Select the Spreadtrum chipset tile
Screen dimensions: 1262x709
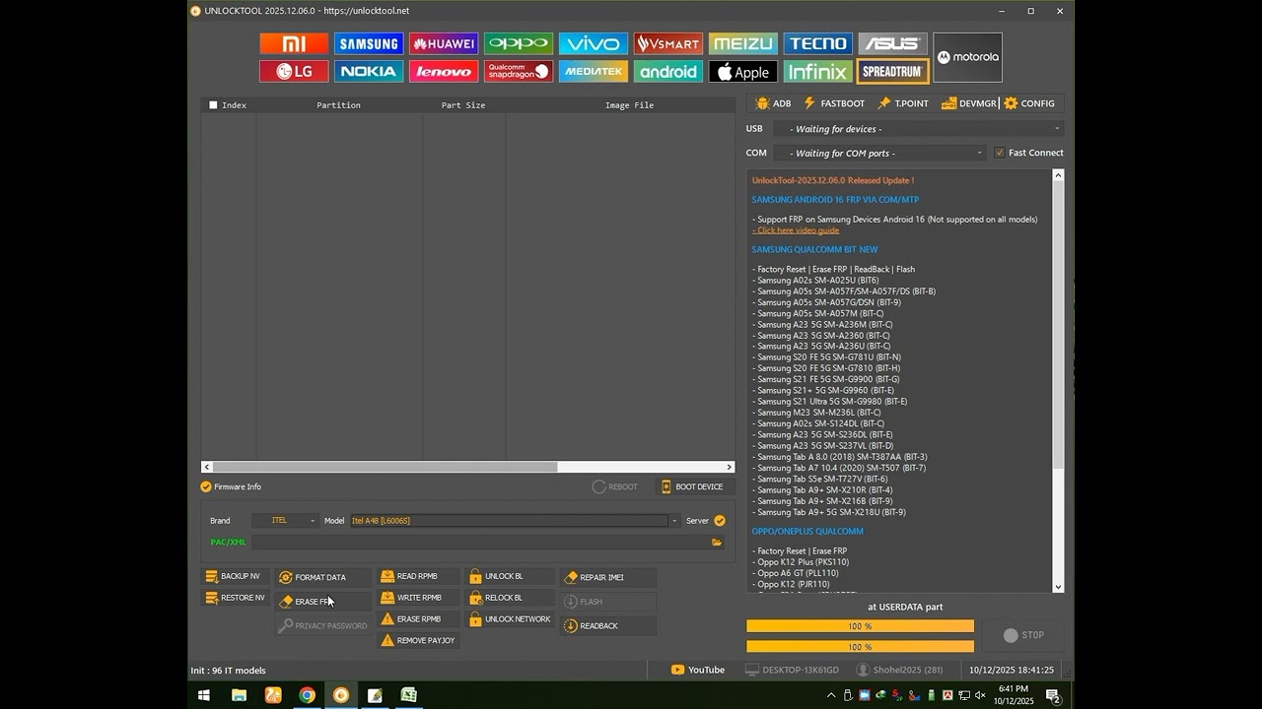[893, 71]
